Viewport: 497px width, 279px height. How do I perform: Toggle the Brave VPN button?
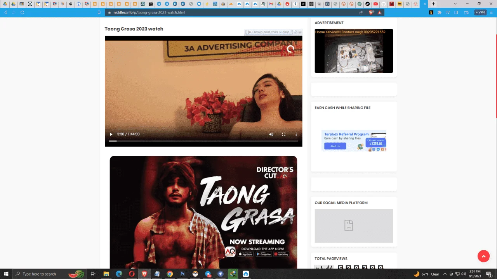coord(480,12)
